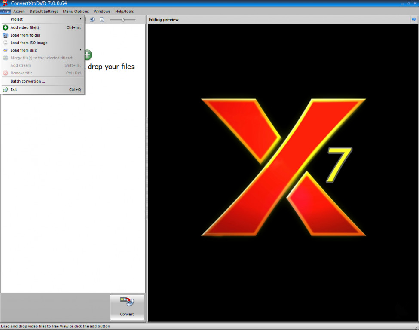This screenshot has width=419, height=330.
Task: Select Load from folder in the File menu
Action: coord(27,35)
